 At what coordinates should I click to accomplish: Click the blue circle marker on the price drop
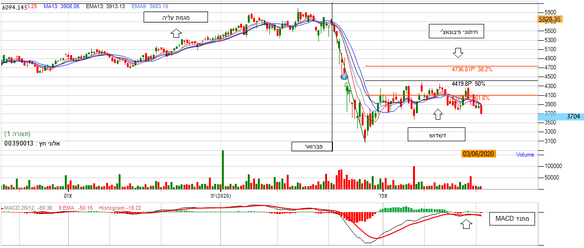[x=344, y=76]
